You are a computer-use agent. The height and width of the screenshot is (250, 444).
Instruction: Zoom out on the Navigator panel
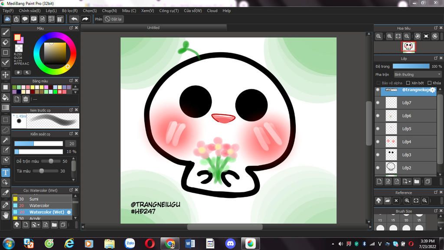coord(407,36)
